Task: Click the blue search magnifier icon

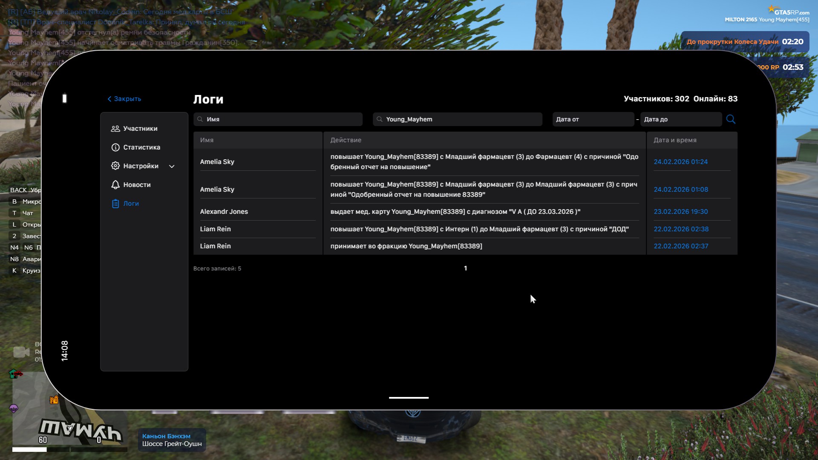Action: [731, 119]
